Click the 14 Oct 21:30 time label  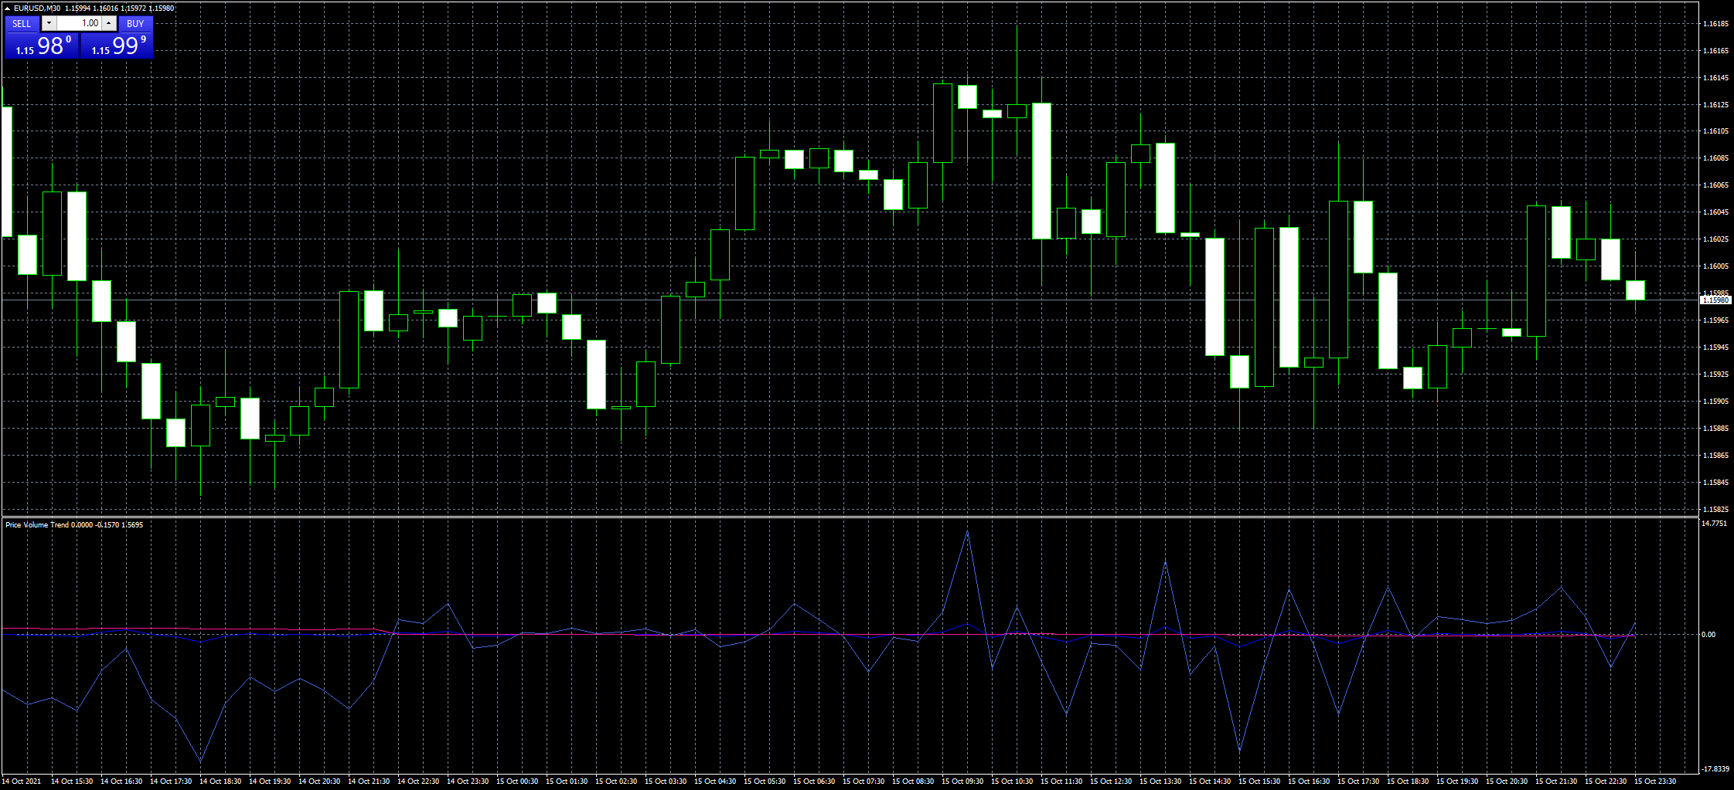[369, 782]
